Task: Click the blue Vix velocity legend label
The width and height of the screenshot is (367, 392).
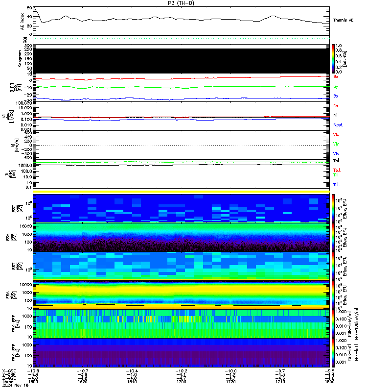Action: pos(336,153)
